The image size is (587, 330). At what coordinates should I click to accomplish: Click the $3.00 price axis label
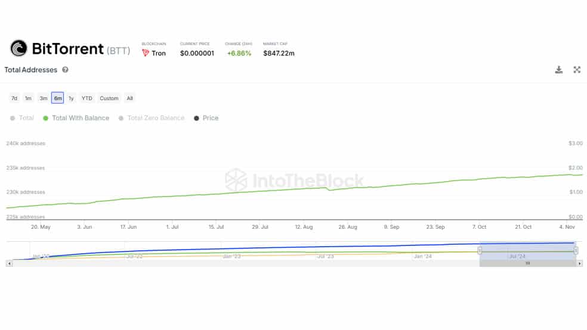click(x=576, y=144)
